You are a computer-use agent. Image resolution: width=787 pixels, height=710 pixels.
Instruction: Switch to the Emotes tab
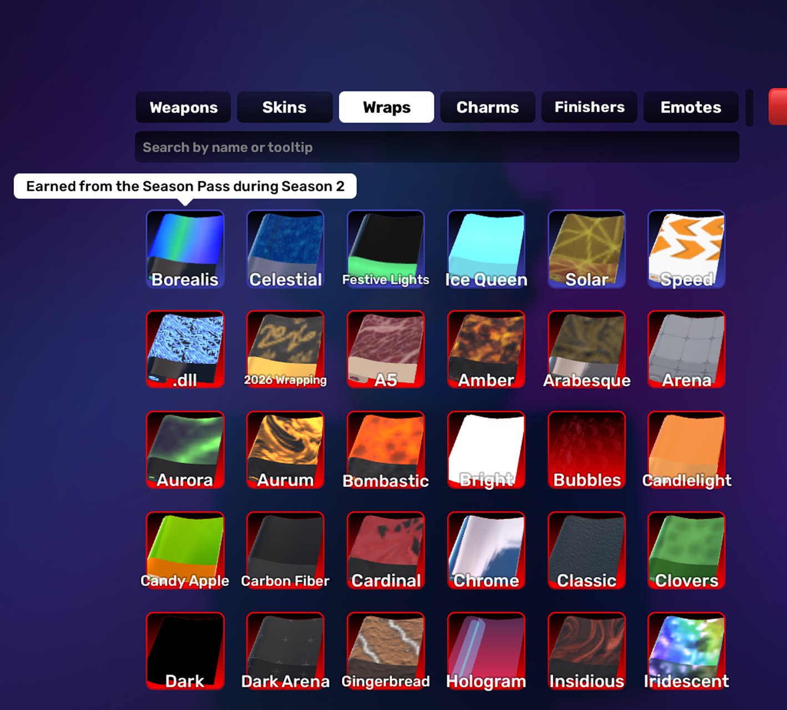(x=691, y=107)
